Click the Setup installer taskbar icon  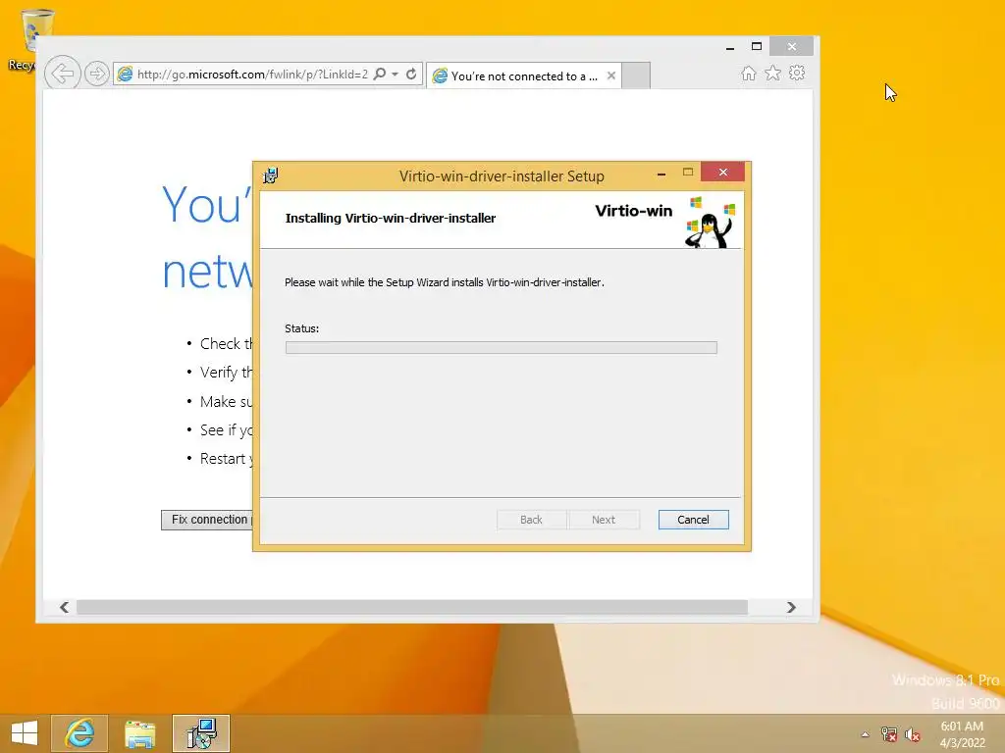pyautogui.click(x=200, y=733)
